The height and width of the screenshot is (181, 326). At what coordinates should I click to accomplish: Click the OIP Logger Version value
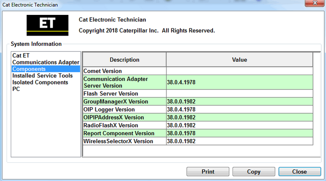tap(181, 109)
